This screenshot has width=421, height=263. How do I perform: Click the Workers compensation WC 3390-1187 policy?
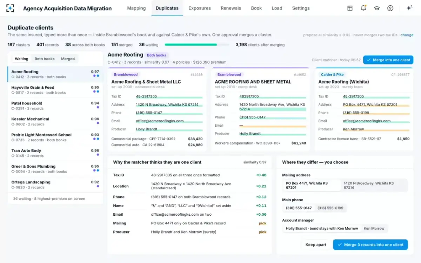click(x=260, y=143)
